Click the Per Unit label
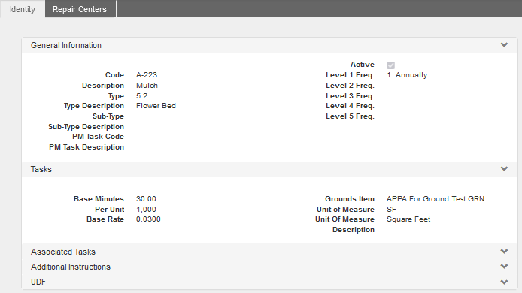 110,209
